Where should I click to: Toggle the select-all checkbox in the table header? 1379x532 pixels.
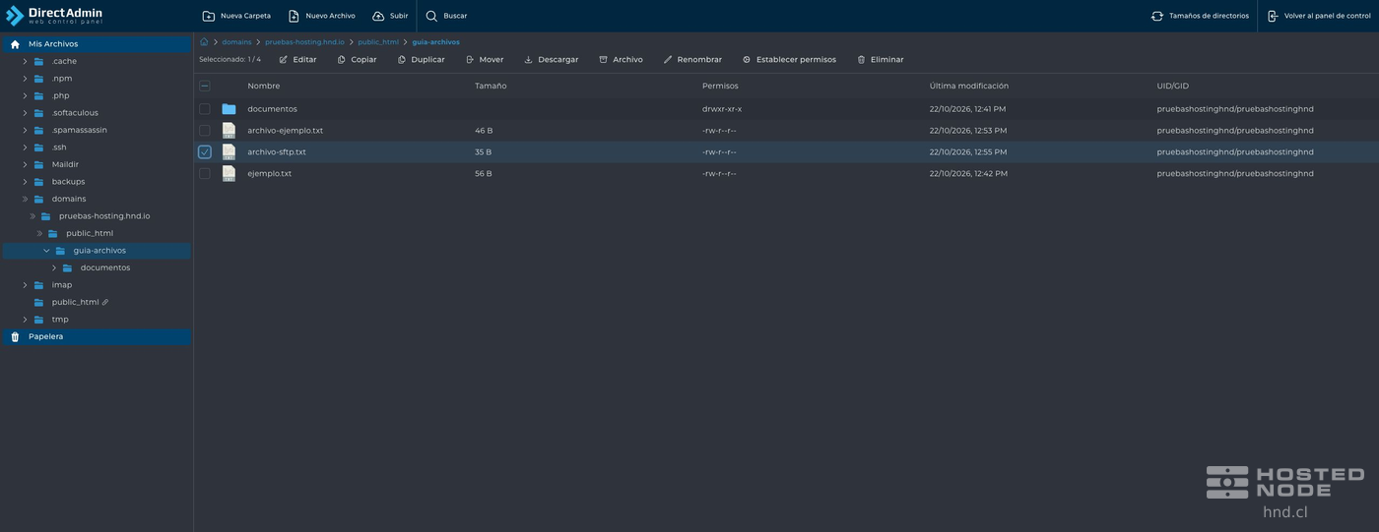[x=205, y=87]
